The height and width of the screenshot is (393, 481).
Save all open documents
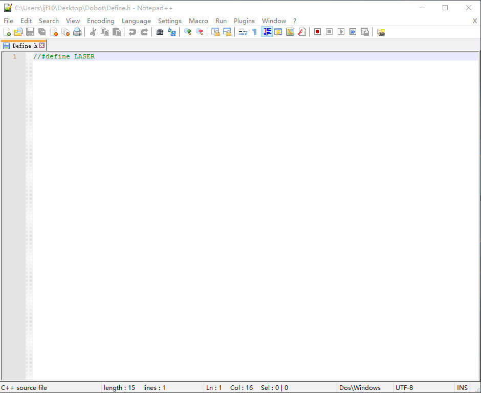tap(41, 31)
